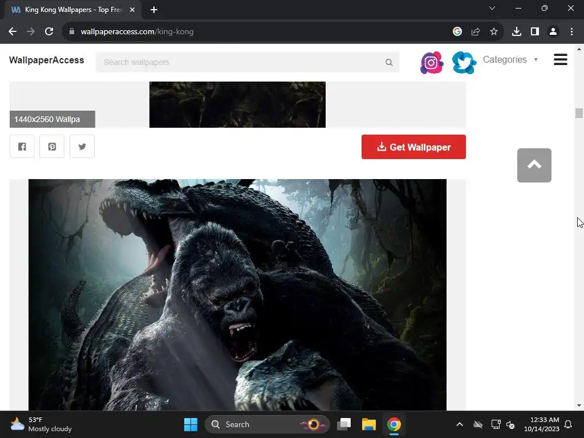
Task: Toggle the Chrome side panel
Action: [535, 32]
